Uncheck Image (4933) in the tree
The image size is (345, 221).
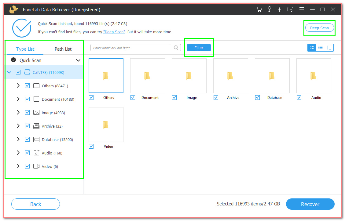[27, 112]
